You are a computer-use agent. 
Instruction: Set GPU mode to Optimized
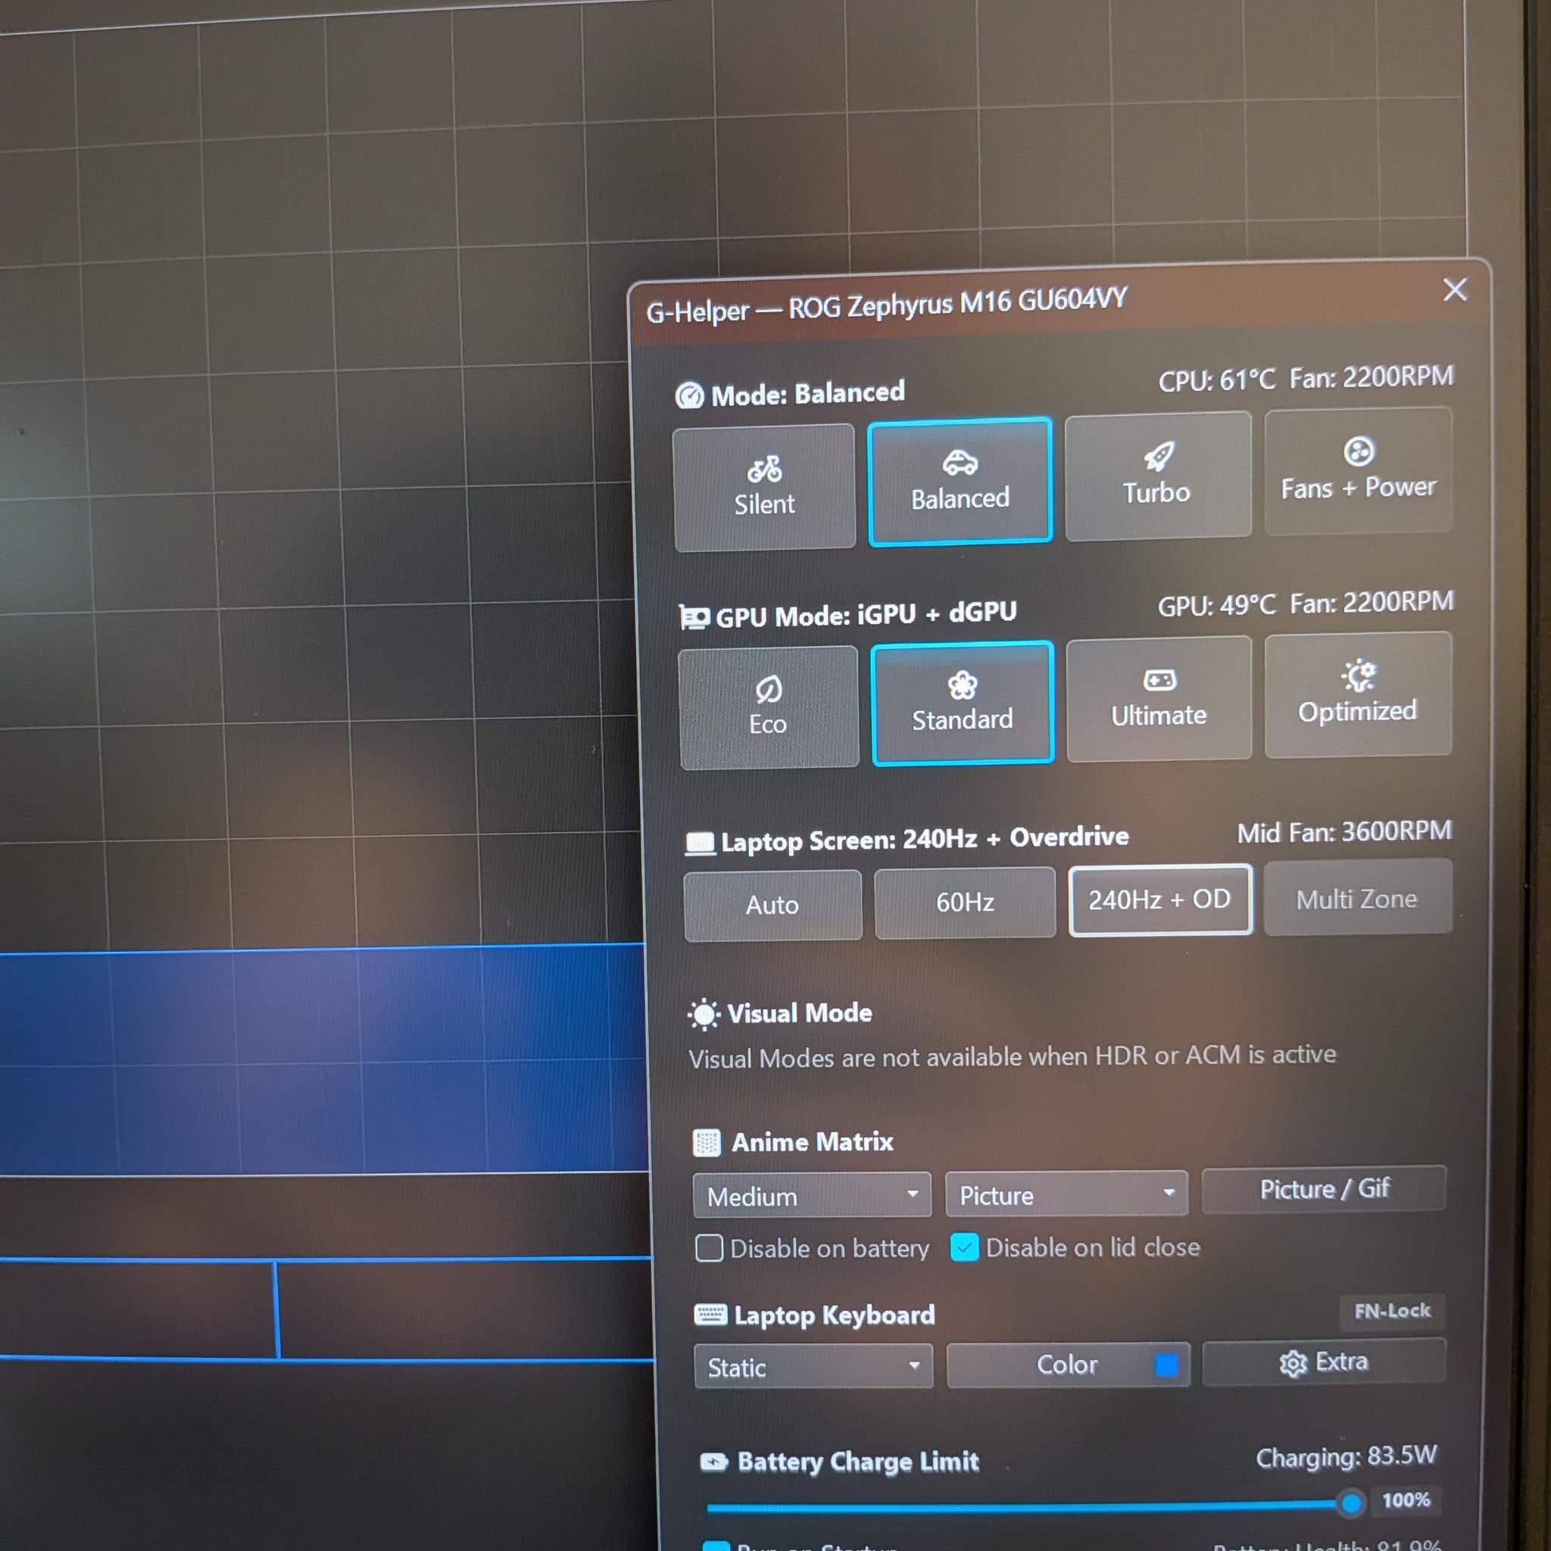pyautogui.click(x=1359, y=694)
